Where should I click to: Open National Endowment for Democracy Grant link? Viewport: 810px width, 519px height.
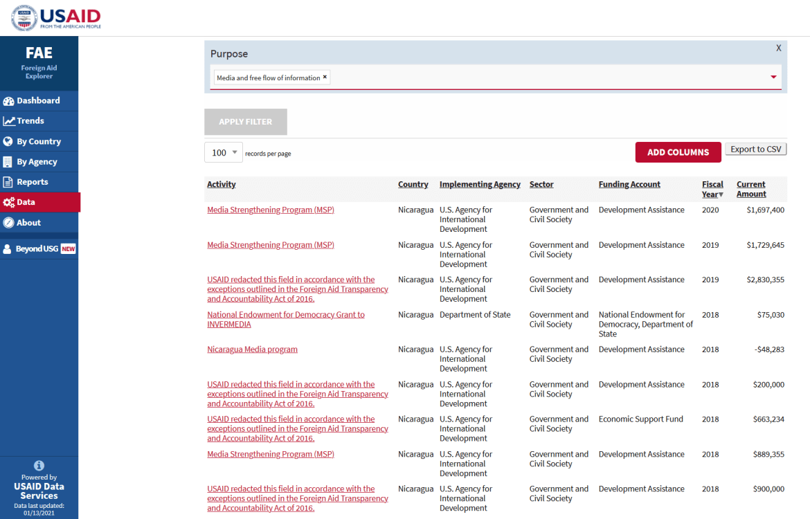tap(286, 319)
